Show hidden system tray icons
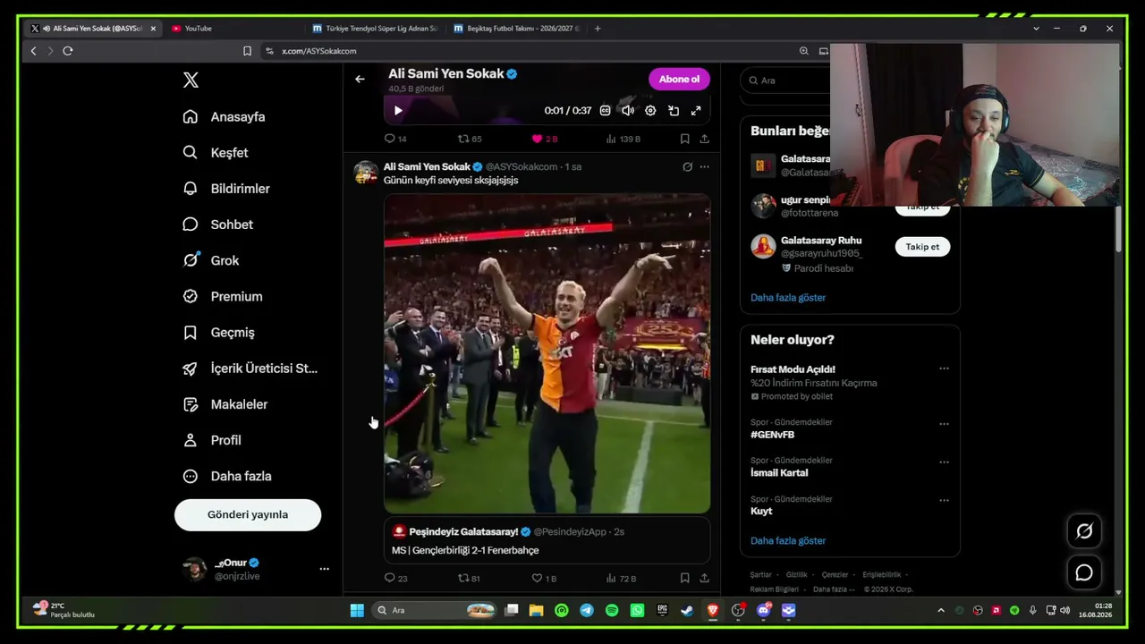This screenshot has height=644, width=1145. [940, 610]
